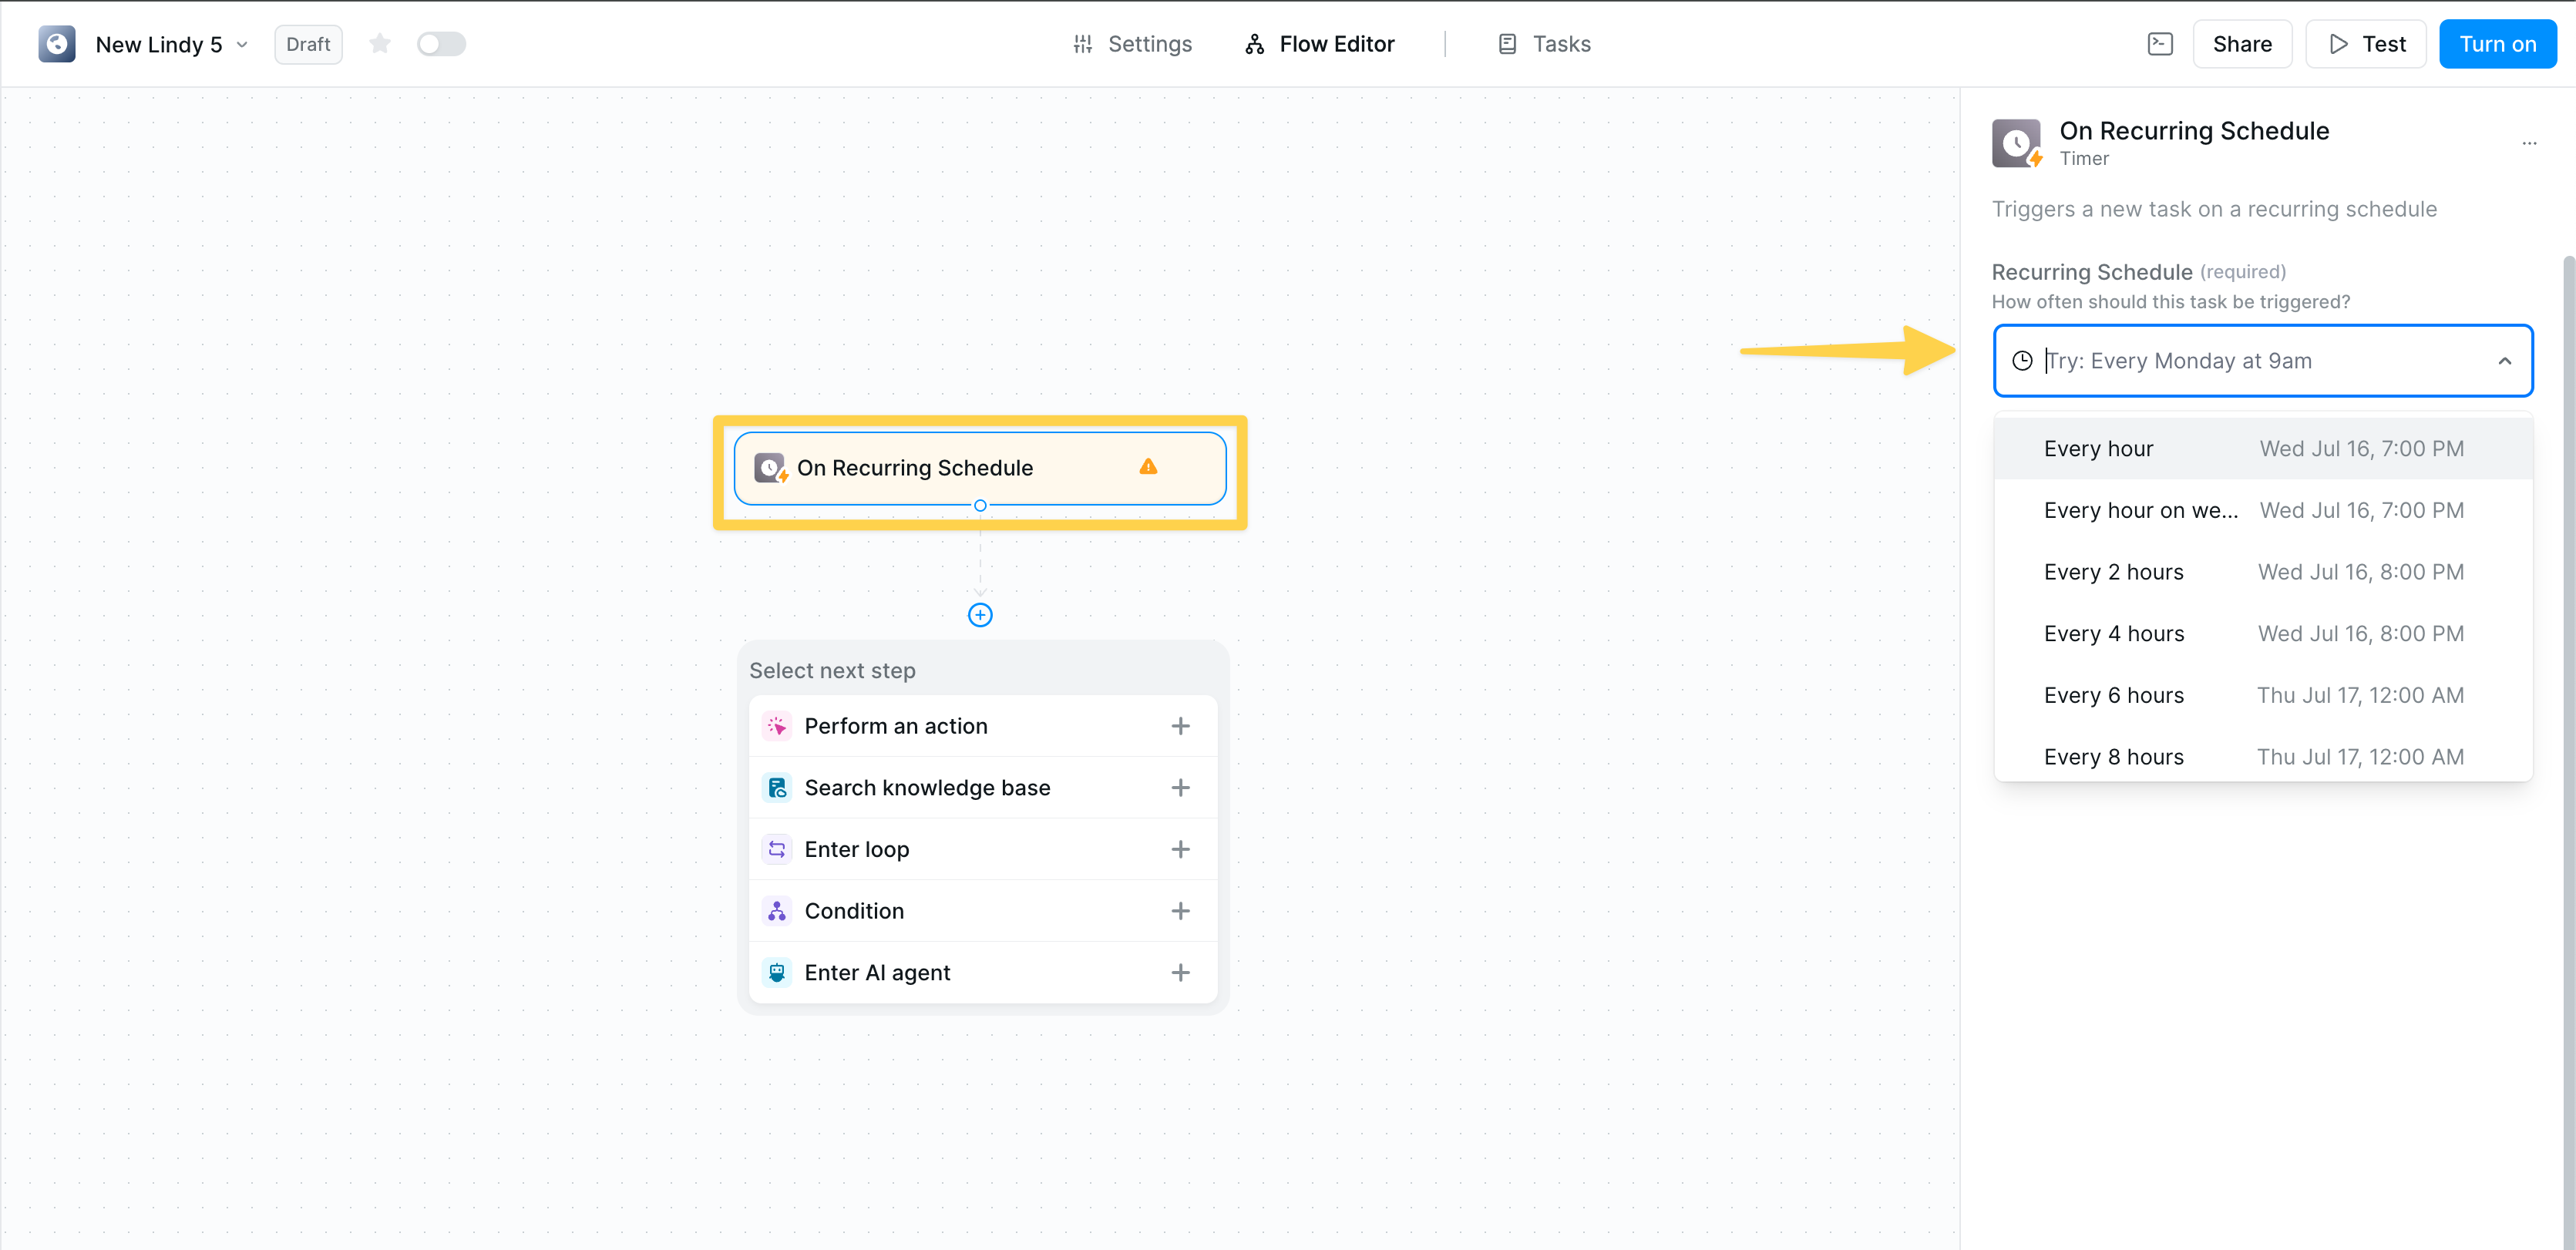Viewport: 2576px width, 1250px height.
Task: Click the Lindy logo icon
Action: pyautogui.click(x=57, y=44)
